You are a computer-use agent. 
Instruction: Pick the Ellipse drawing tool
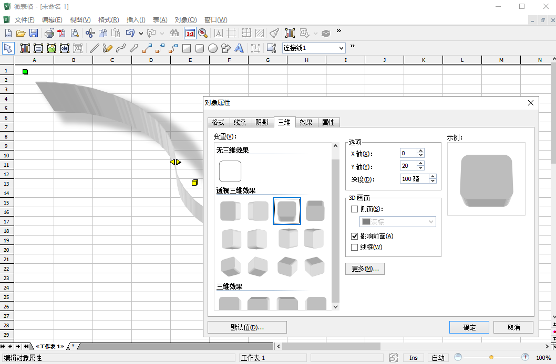(213, 48)
